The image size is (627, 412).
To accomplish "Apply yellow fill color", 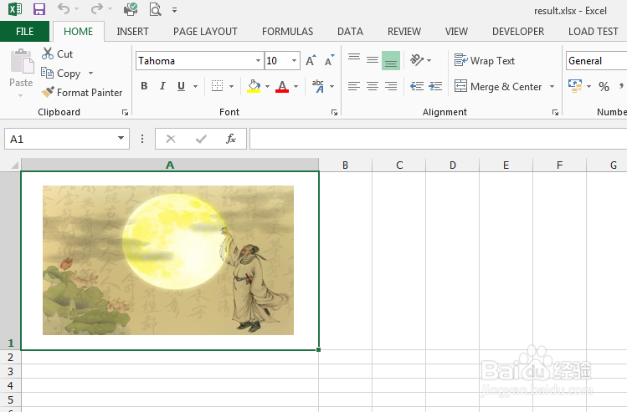I will (254, 86).
